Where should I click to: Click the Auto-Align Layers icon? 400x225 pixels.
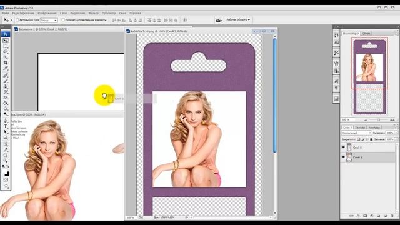pos(185,20)
